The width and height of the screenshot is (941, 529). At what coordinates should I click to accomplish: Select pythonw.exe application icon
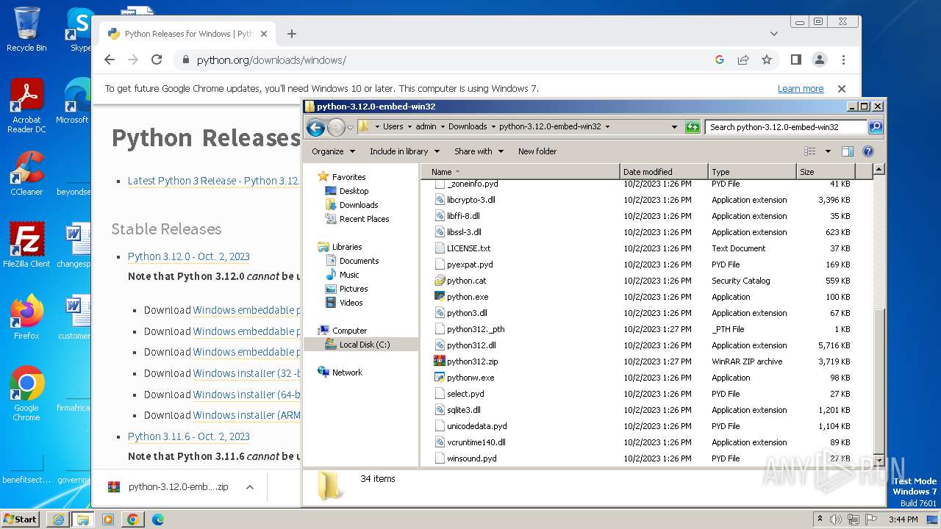tap(440, 378)
